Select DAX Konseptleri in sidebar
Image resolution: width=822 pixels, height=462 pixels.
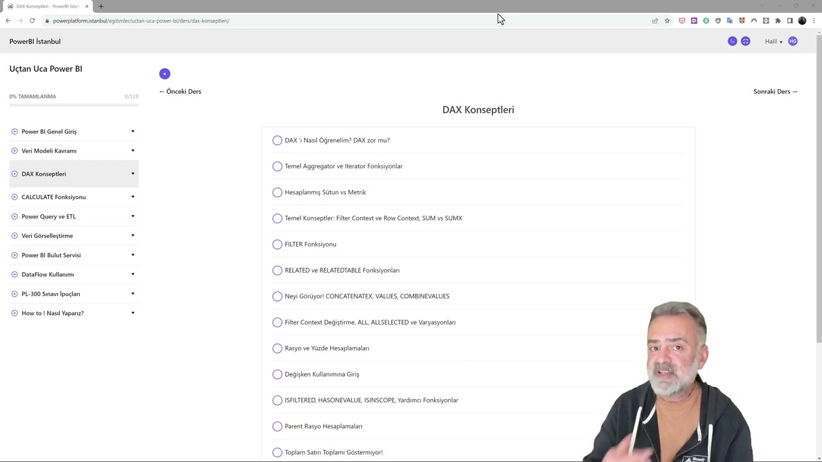[44, 174]
